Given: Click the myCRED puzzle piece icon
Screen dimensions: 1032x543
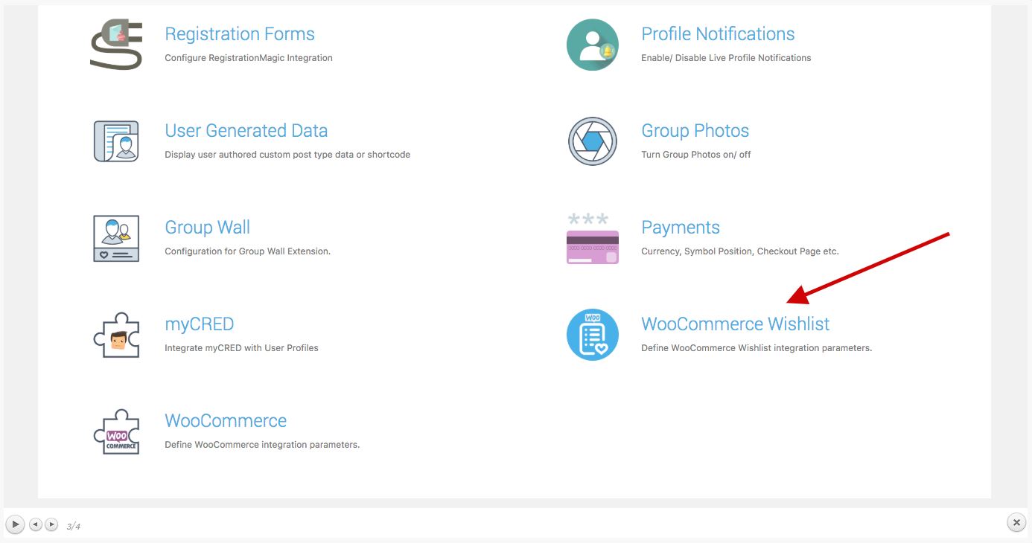Looking at the screenshot, I should 116,335.
